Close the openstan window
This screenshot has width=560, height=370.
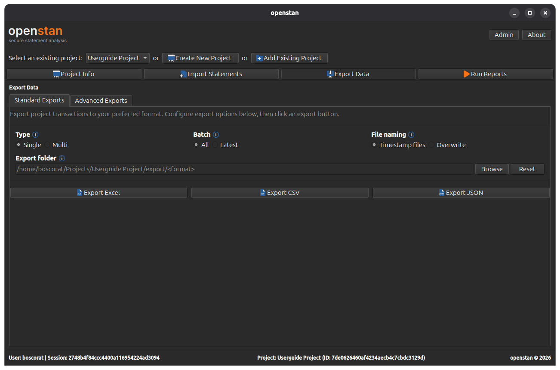click(x=545, y=13)
